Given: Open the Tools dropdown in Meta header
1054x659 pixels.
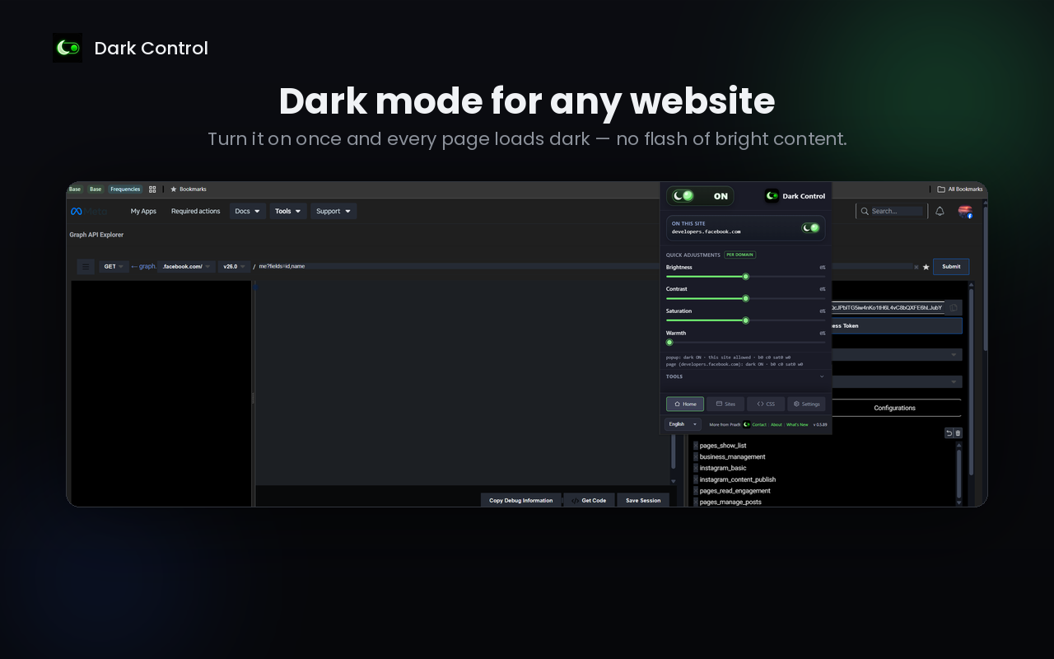Looking at the screenshot, I should [288, 212].
